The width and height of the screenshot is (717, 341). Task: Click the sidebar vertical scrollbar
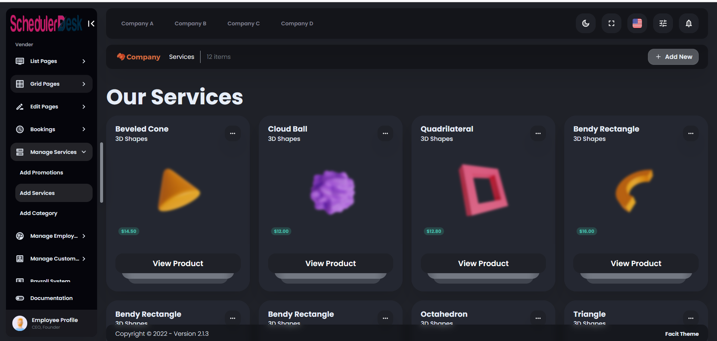pos(102,173)
